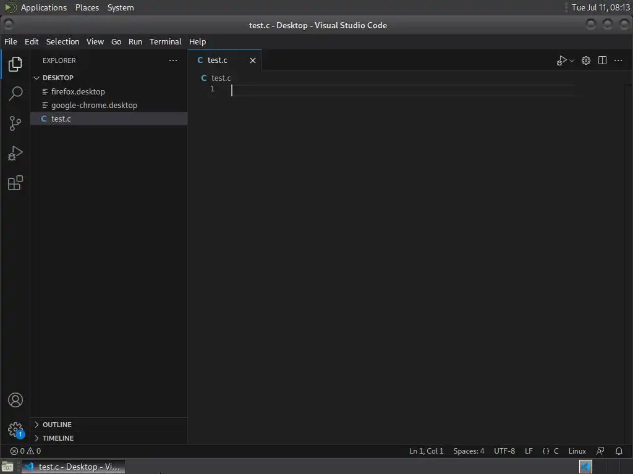Open the Explorer view in activity bar
The width and height of the screenshot is (633, 474).
click(x=15, y=64)
